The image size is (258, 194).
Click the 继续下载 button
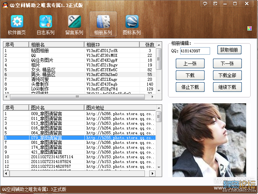coord(227,87)
